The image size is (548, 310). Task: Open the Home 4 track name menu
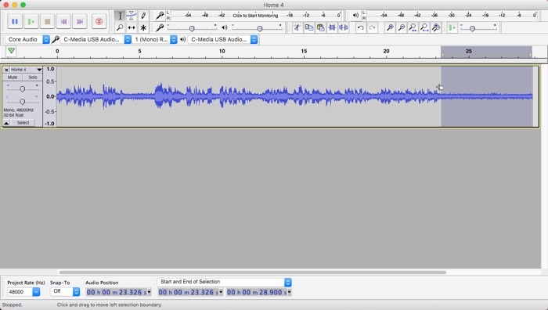[x=26, y=70]
